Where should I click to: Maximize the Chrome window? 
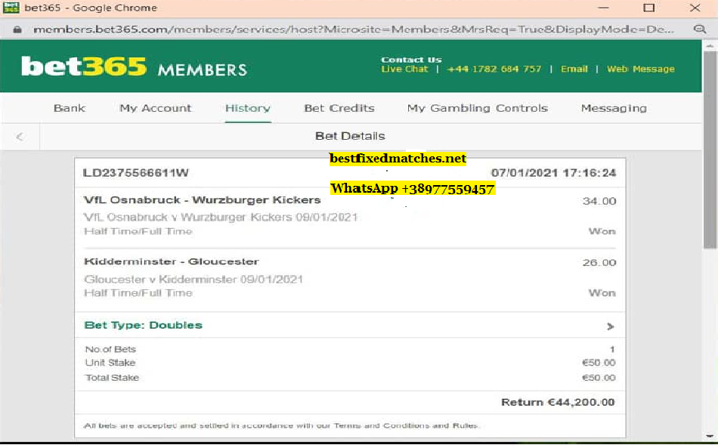[x=649, y=8]
